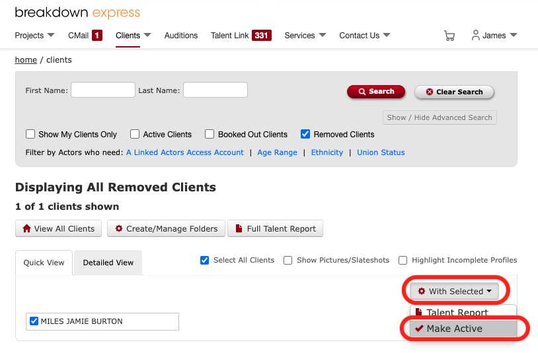Switch to the Quick View tab
Viewport: 538px width, 353px height.
(x=44, y=263)
